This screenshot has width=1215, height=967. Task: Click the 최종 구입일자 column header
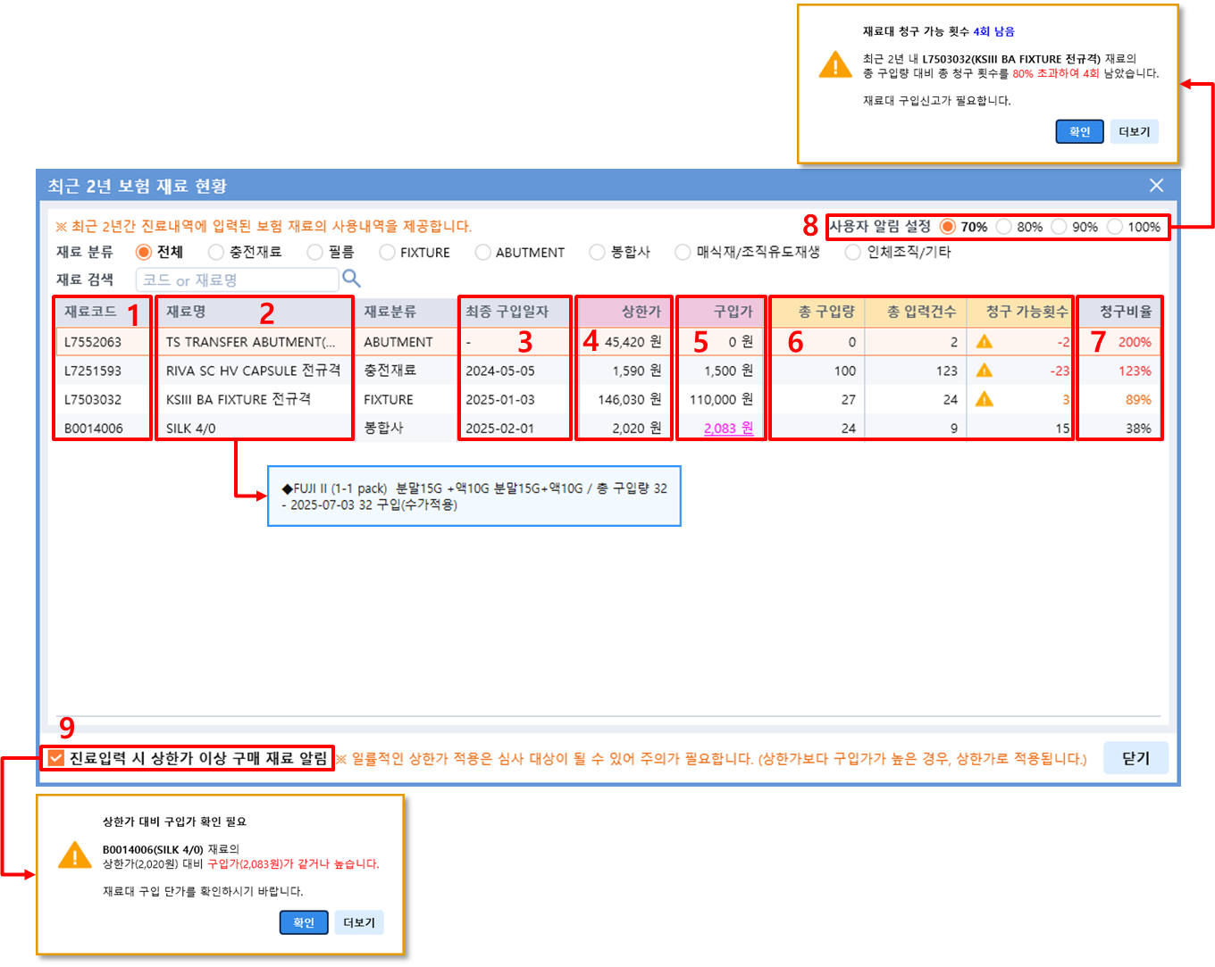pyautogui.click(x=507, y=312)
